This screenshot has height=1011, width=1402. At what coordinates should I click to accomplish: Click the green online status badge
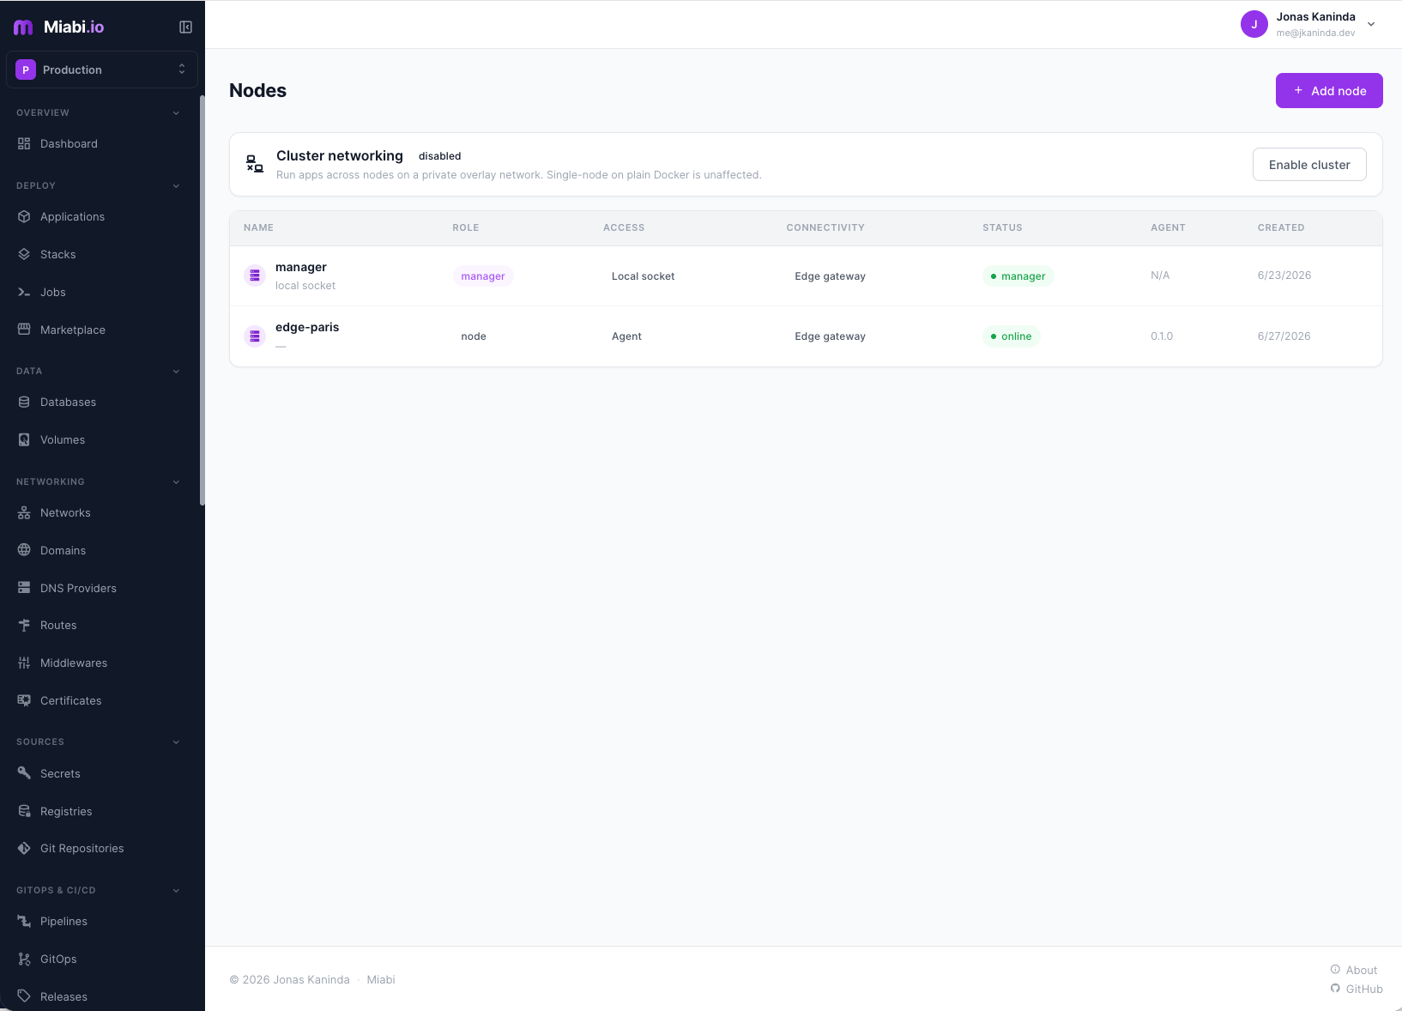[1011, 336]
